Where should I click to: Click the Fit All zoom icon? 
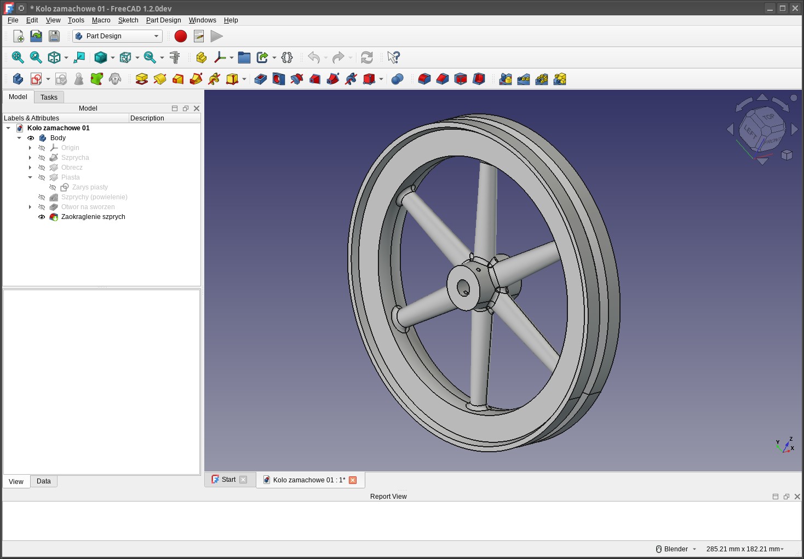[18, 57]
